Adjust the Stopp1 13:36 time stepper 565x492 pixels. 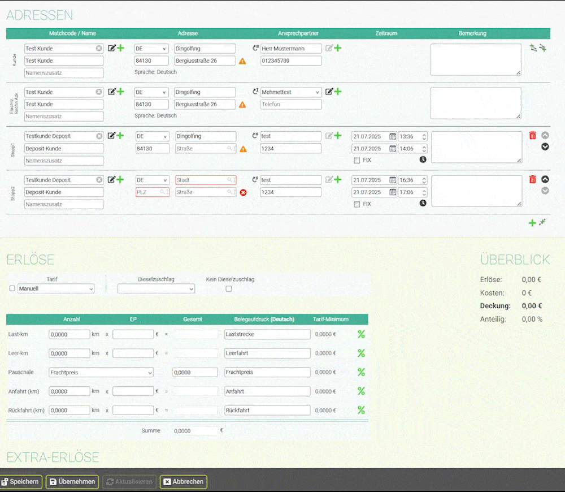pyautogui.click(x=424, y=136)
